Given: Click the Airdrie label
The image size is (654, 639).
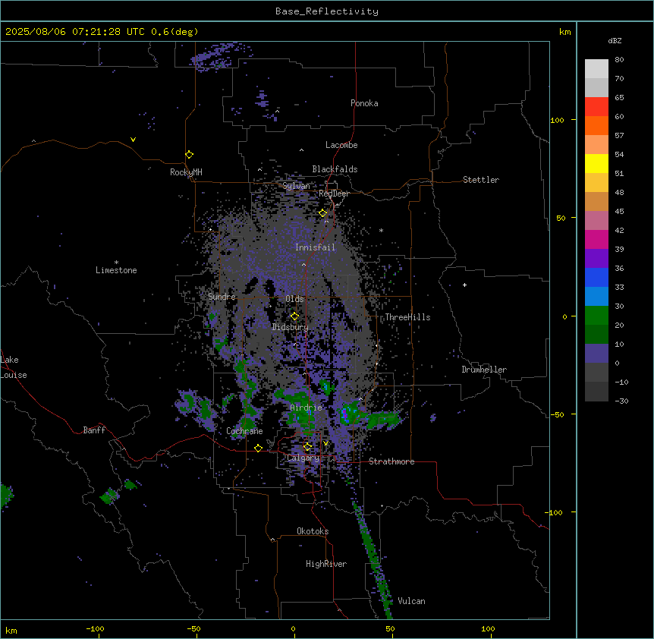Looking at the screenshot, I should click(307, 408).
